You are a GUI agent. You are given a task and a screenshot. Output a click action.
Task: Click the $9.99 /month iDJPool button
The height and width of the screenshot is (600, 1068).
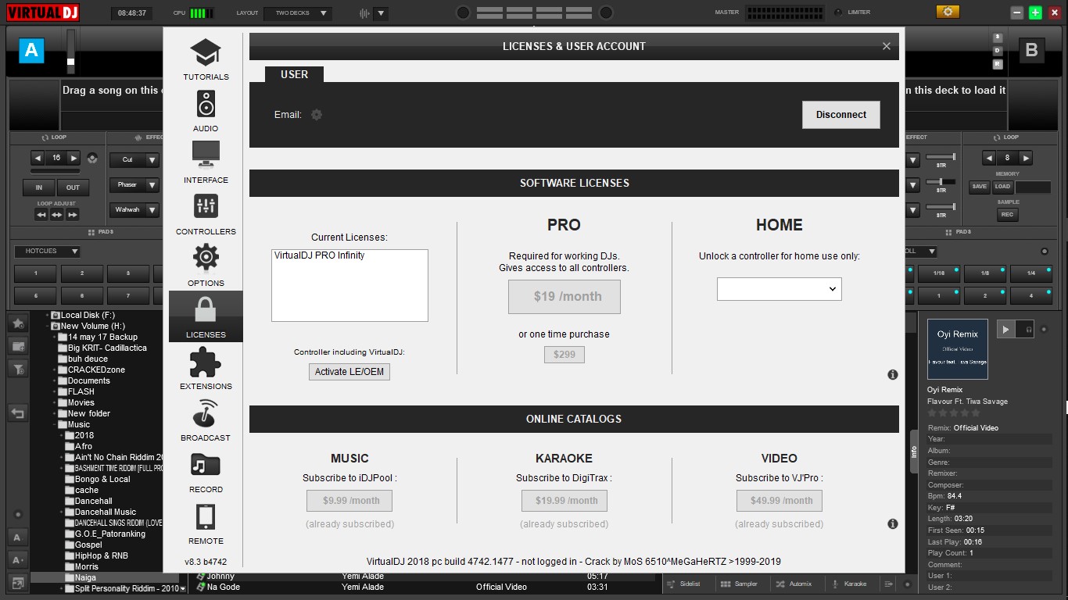(349, 501)
